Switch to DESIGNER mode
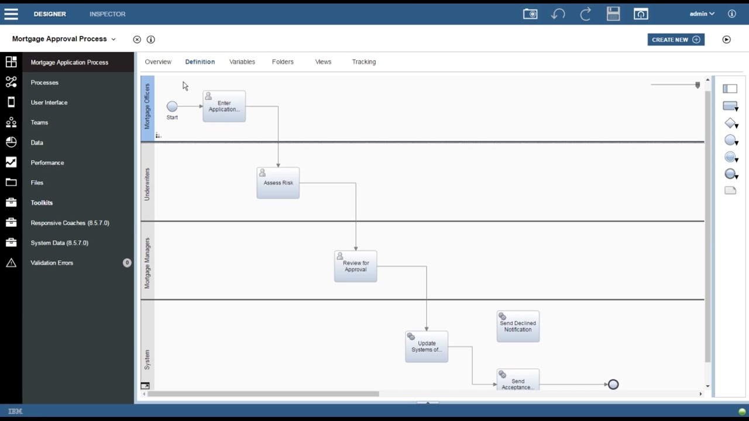This screenshot has width=749, height=421. pos(50,13)
